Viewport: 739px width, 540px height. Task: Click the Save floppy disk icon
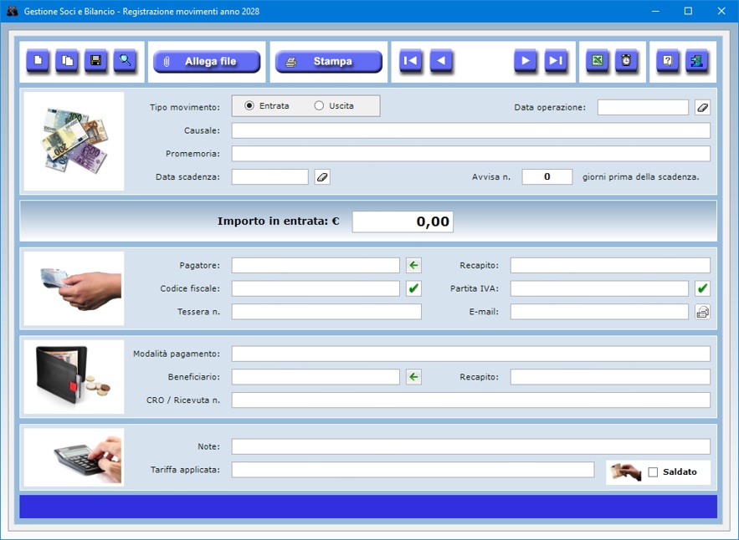click(x=95, y=61)
